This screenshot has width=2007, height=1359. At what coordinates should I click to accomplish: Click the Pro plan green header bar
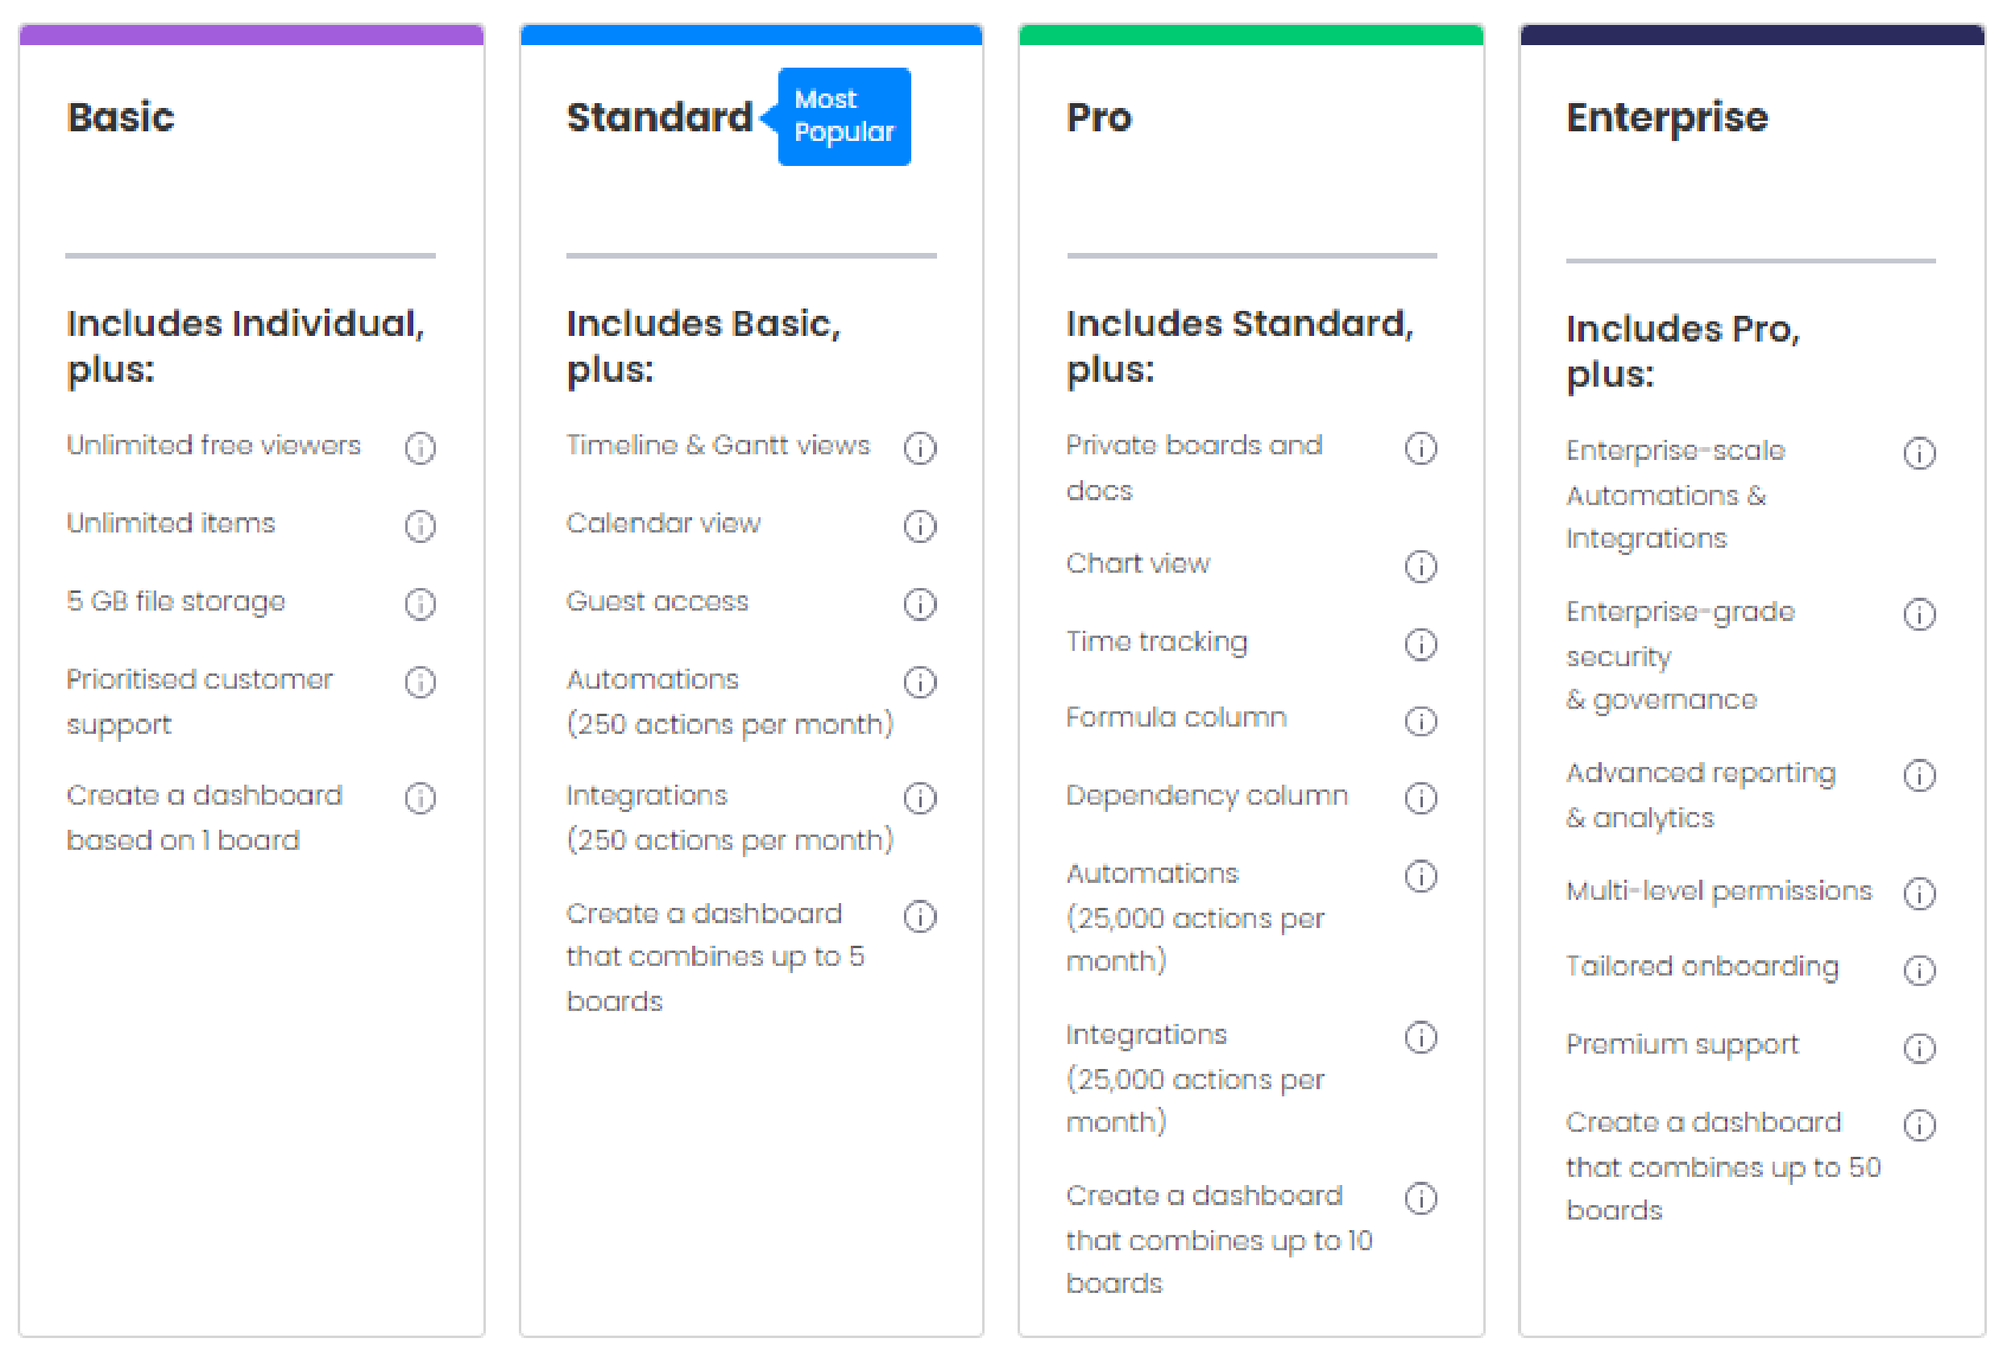(1251, 35)
